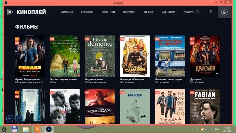Open the Новинки menu
This screenshot has height=133, width=236.
(129, 12)
